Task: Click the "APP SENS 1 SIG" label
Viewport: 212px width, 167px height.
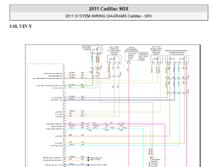Action: point(56,100)
